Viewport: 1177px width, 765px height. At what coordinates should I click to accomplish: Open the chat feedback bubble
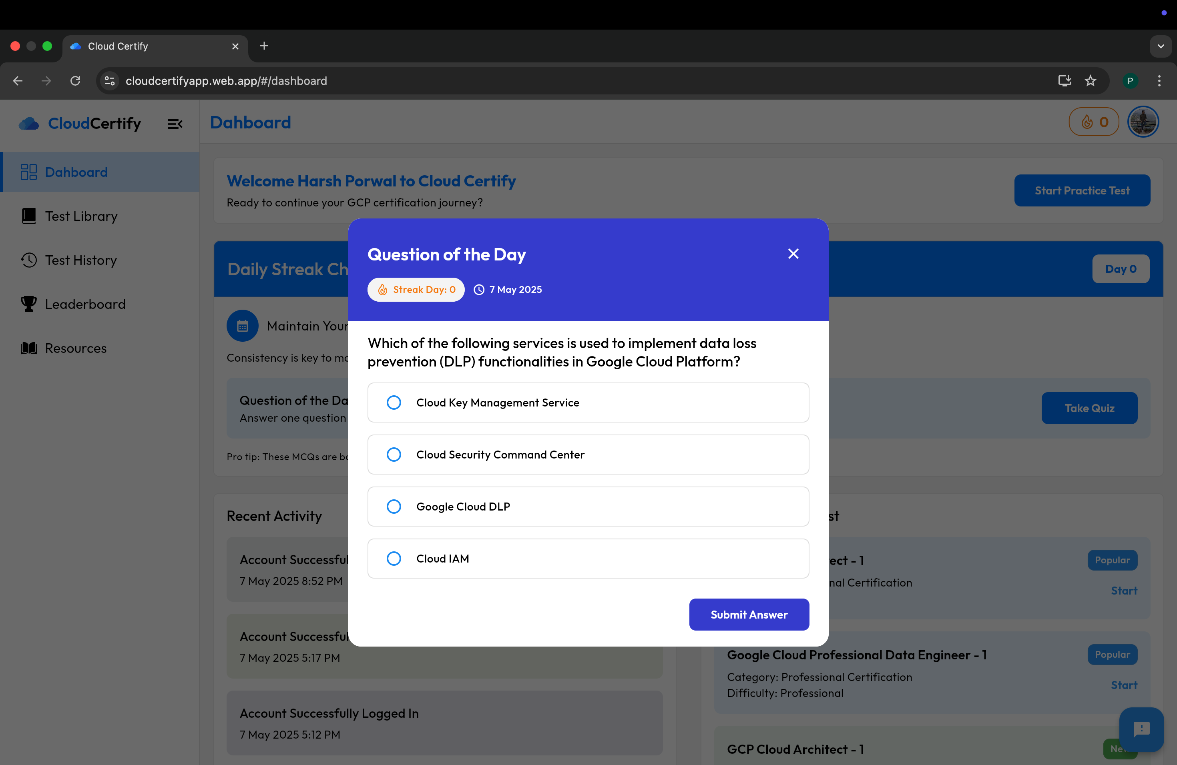click(x=1141, y=730)
